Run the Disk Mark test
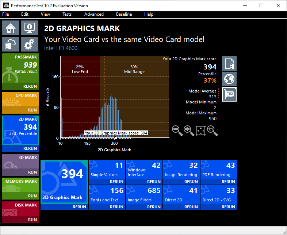The height and width of the screenshot is (235, 287). point(20,220)
